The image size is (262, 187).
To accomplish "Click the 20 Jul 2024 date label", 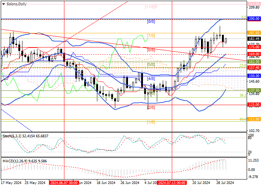I will point(201,183).
